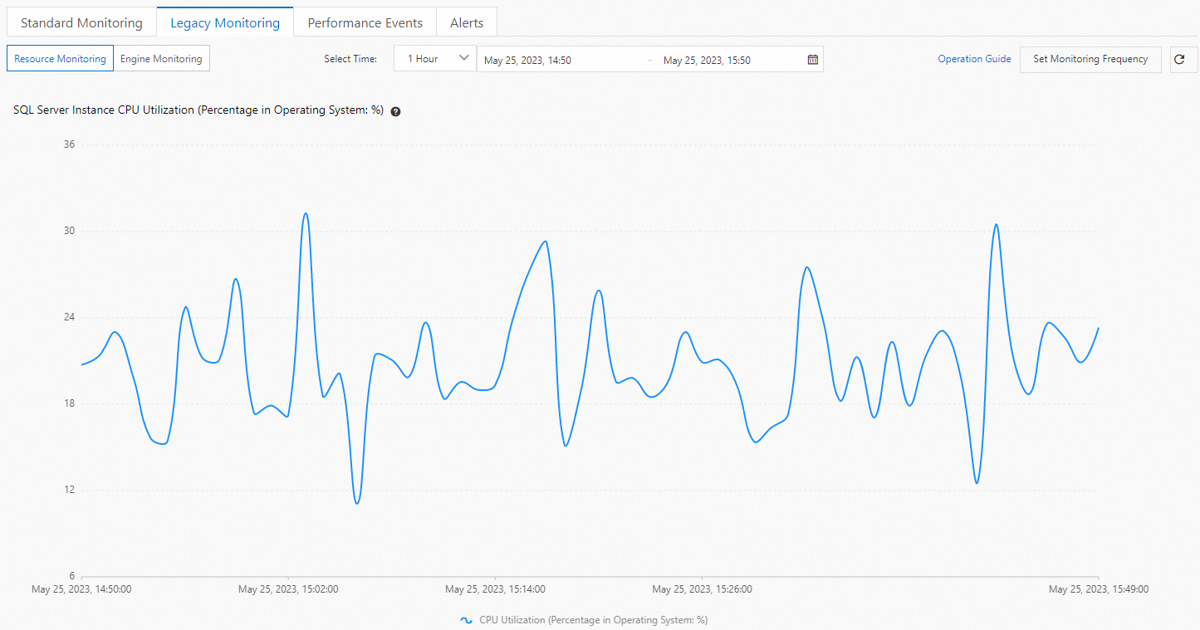Switch to Engine Monitoring view

(x=161, y=59)
